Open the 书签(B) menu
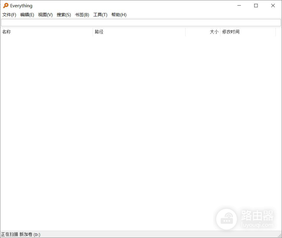 click(82, 15)
